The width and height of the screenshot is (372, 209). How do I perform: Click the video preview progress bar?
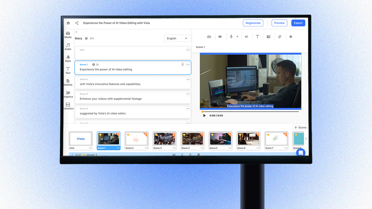[x=250, y=111]
